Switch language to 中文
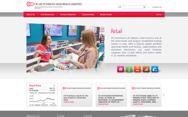The image size is (188, 117). [120, 7]
